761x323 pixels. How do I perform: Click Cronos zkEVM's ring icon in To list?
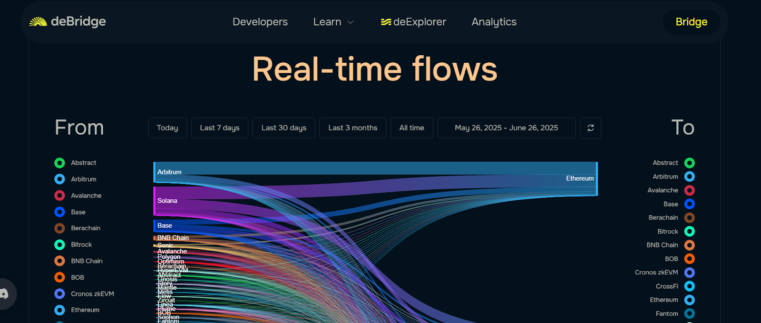tap(690, 273)
